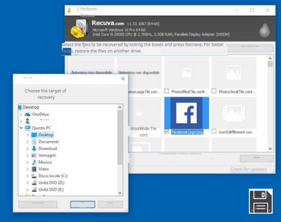Select Documenti in the folder tree
Screen dimensions: 281x222
tap(49, 142)
